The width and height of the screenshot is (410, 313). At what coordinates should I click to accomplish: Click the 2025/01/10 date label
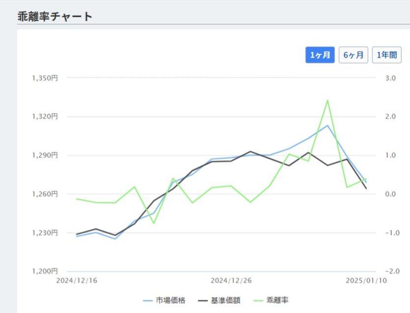pyautogui.click(x=366, y=281)
